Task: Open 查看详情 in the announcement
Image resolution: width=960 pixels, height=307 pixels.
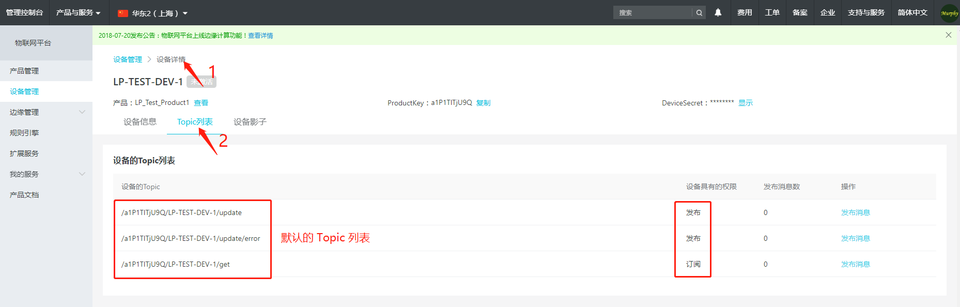Action: click(x=260, y=36)
